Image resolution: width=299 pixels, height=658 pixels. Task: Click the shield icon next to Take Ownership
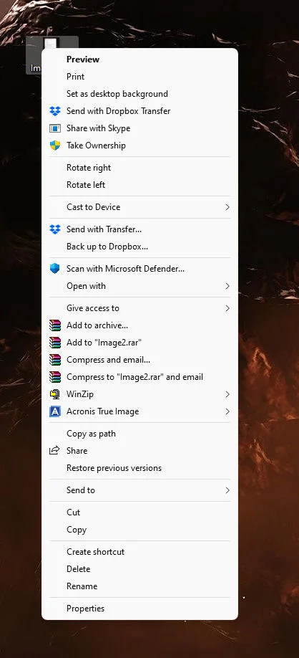coord(55,146)
